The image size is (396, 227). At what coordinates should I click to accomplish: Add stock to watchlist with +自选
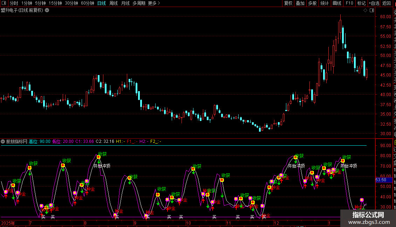tap(374, 3)
